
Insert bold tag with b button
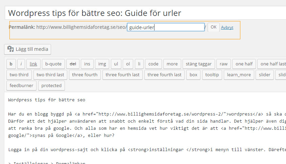click(x=11, y=64)
